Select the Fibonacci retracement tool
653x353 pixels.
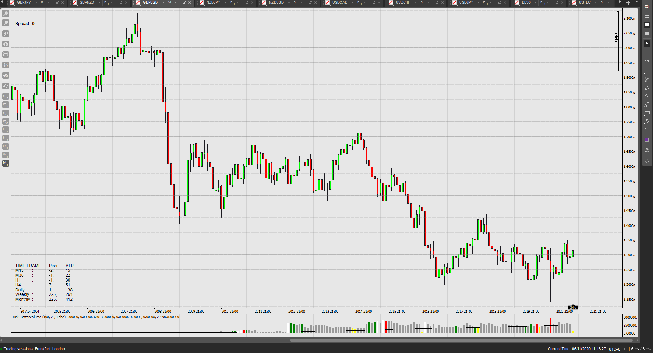pos(647,105)
